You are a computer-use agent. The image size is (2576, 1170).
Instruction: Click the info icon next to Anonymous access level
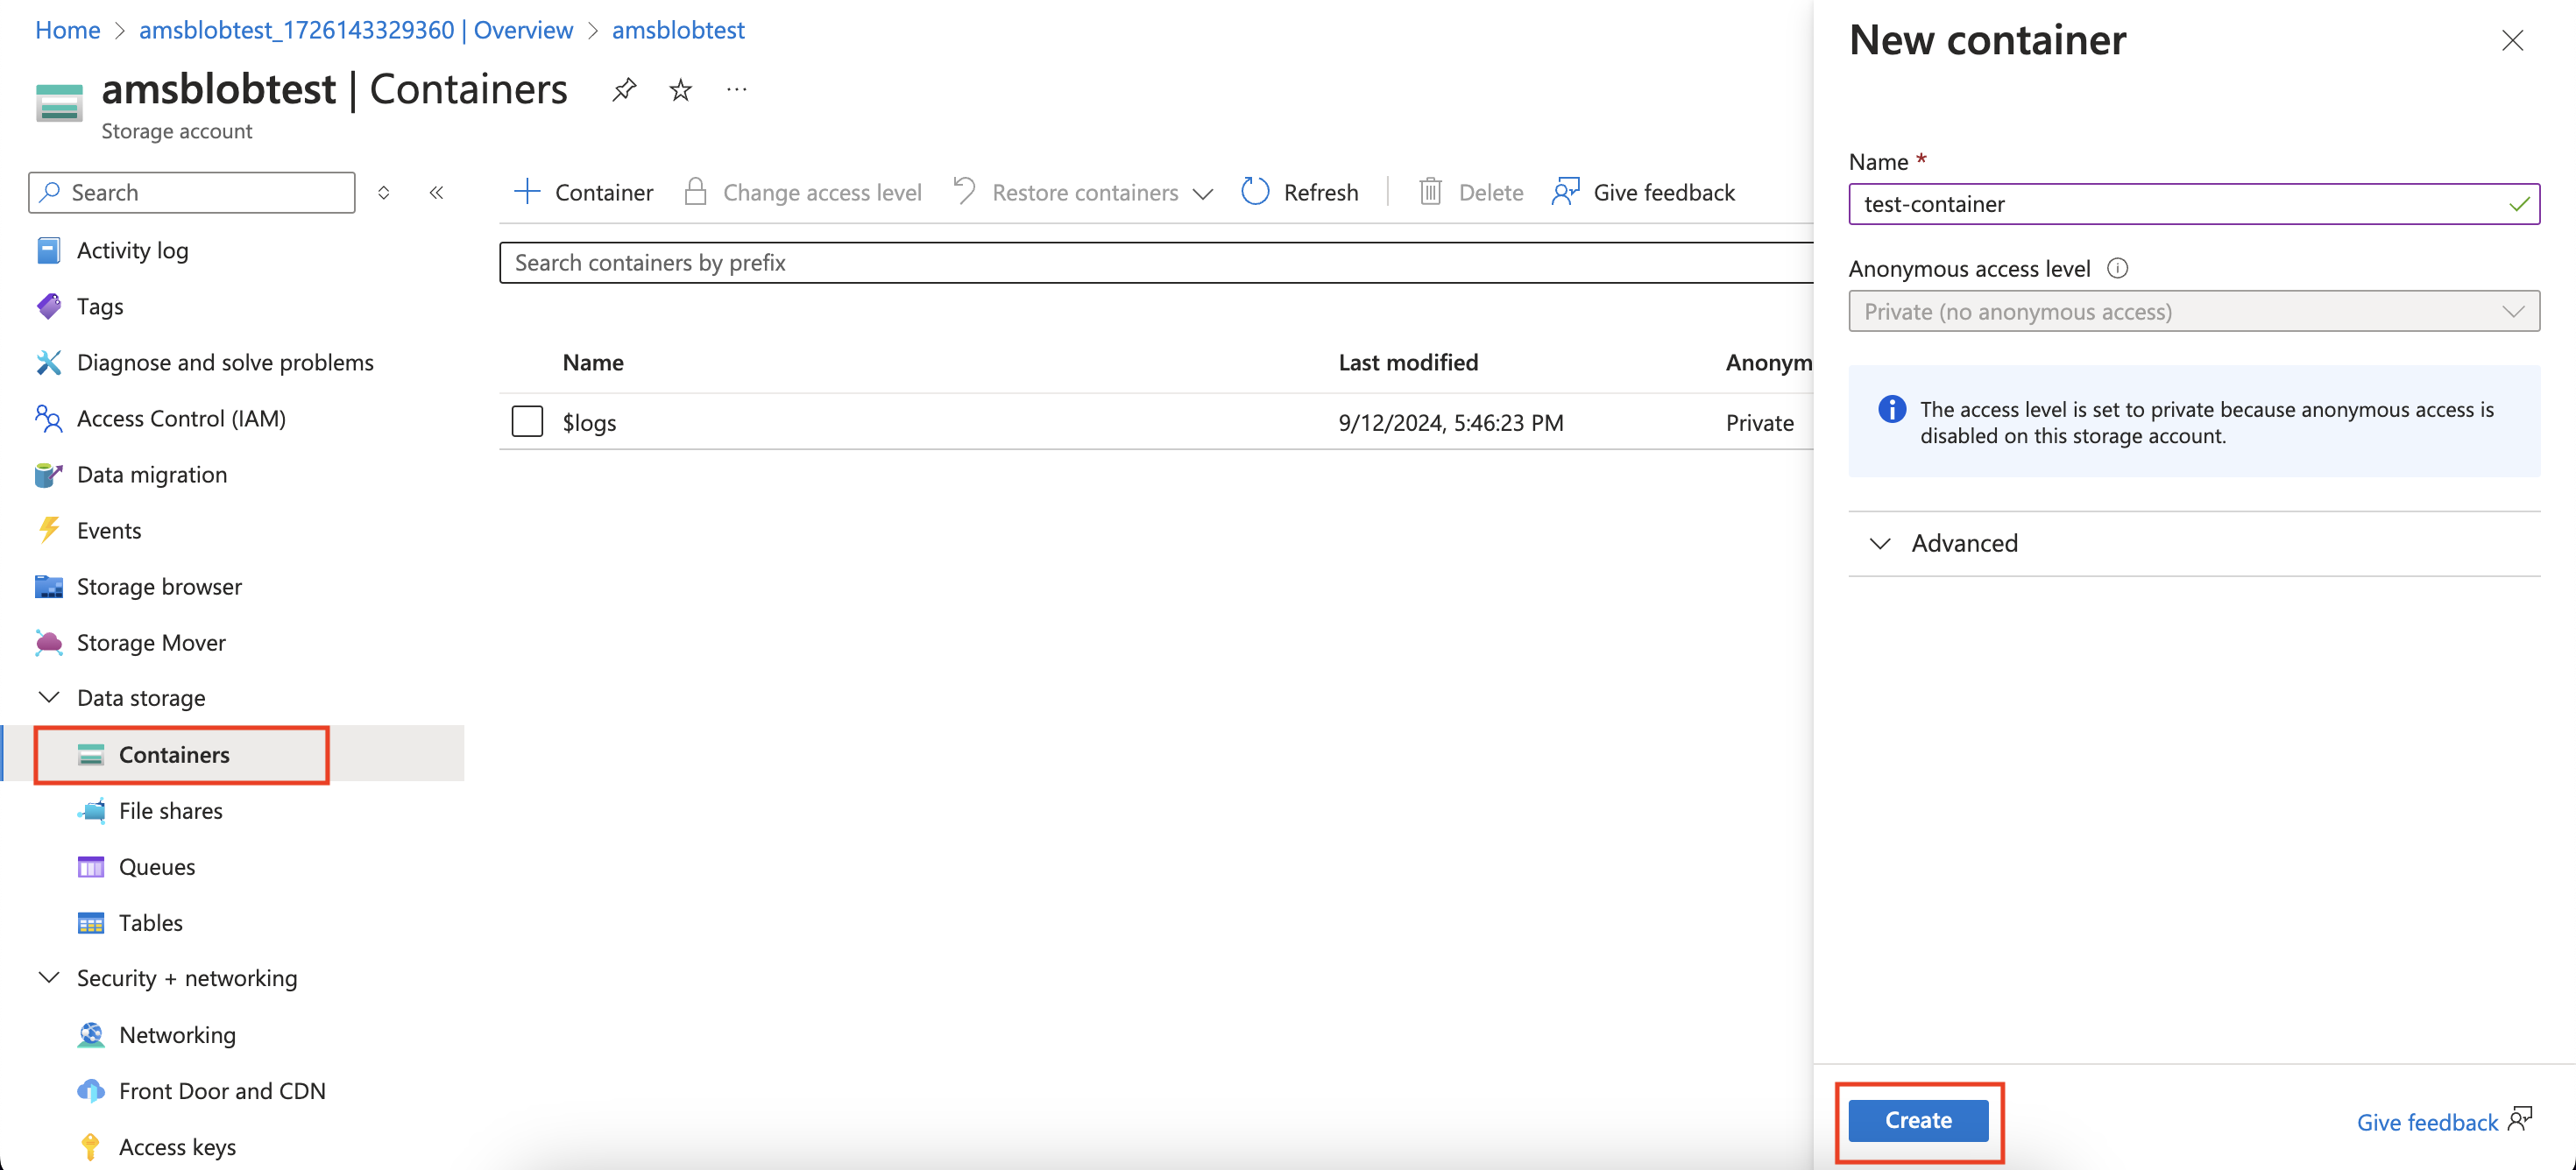(2117, 268)
